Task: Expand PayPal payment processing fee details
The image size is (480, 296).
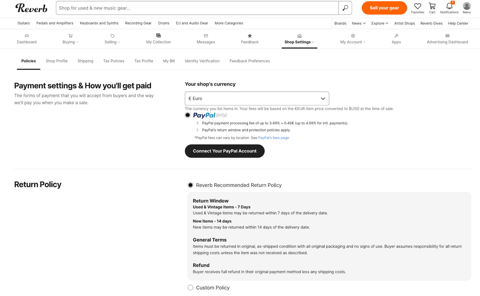Action: click(197, 123)
